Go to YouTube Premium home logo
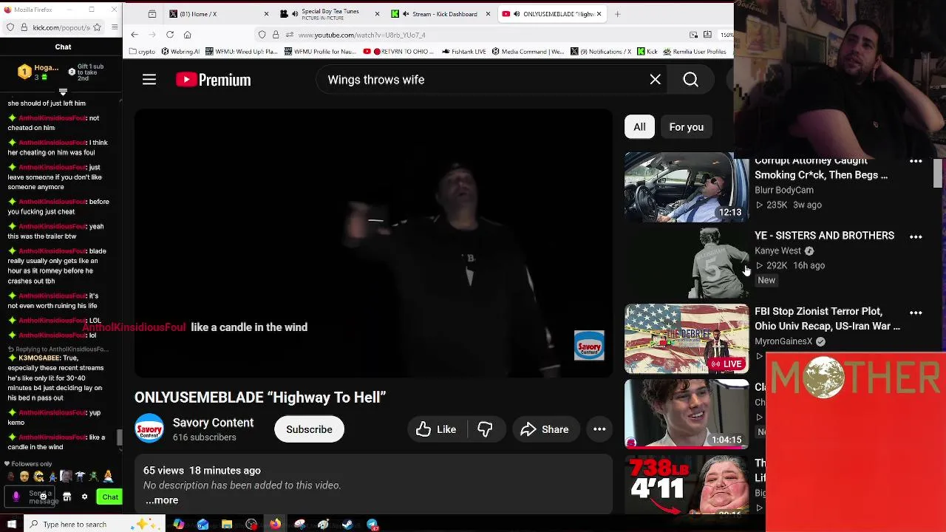946x532 pixels. [x=214, y=80]
